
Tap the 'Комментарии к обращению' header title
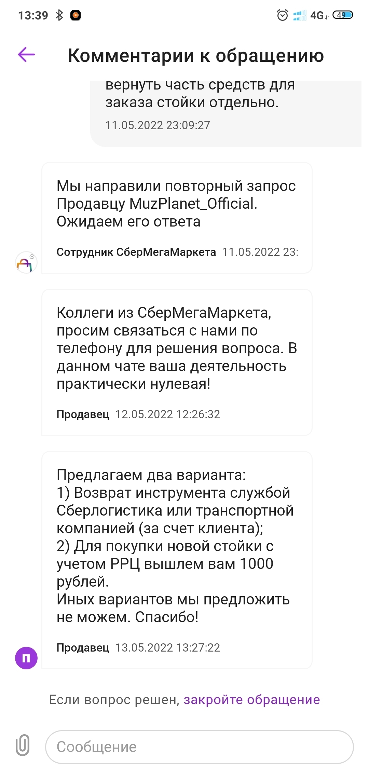point(196,55)
